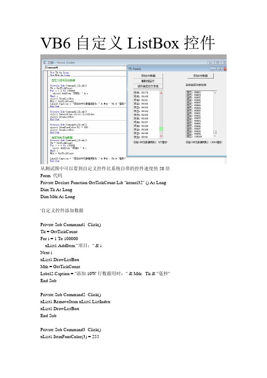The image size is (267, 378).
Task: Click the red down arrow on custom list
Action: (x=161, y=136)
